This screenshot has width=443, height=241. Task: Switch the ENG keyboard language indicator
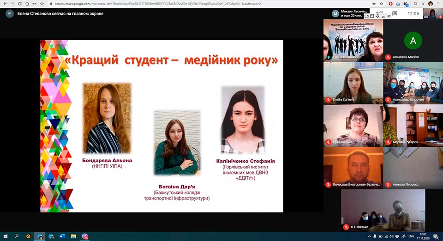coord(412,236)
